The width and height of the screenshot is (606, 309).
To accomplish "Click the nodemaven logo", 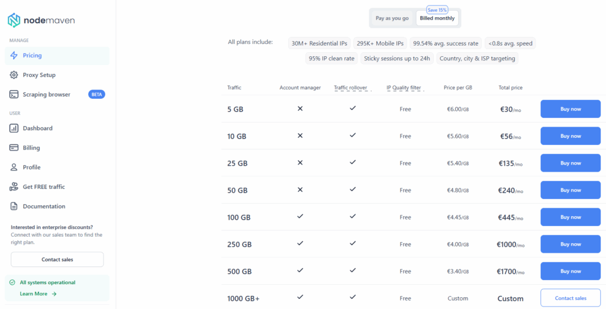I will pyautogui.click(x=41, y=20).
